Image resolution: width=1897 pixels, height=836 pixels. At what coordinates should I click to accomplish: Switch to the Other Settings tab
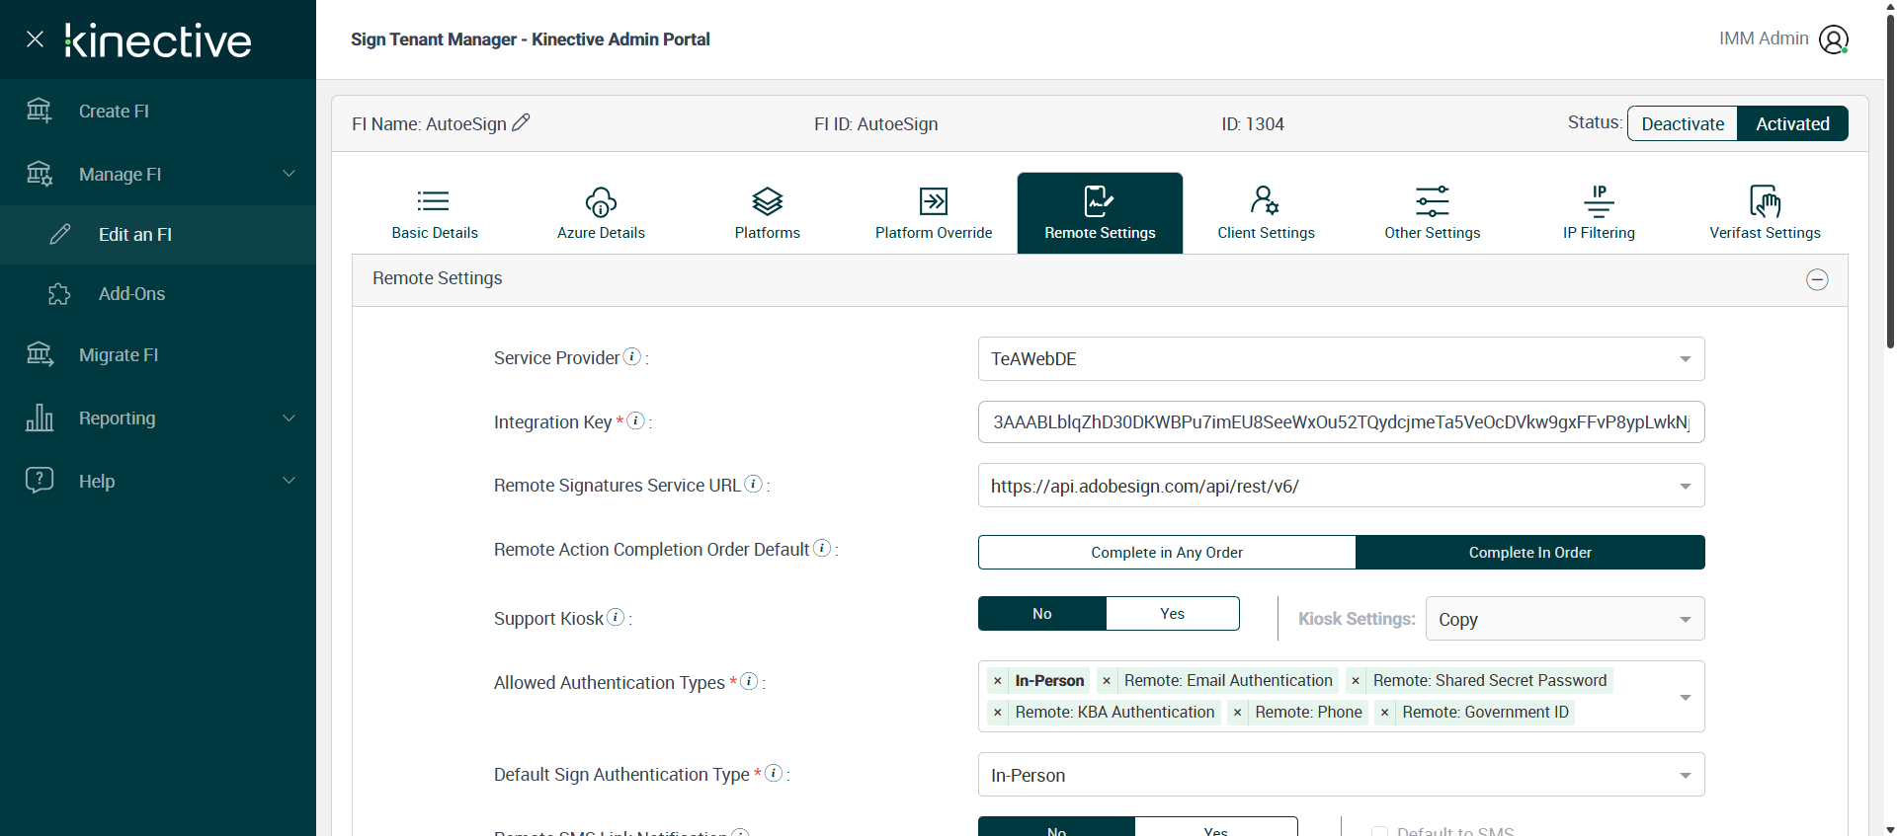pos(1433,213)
